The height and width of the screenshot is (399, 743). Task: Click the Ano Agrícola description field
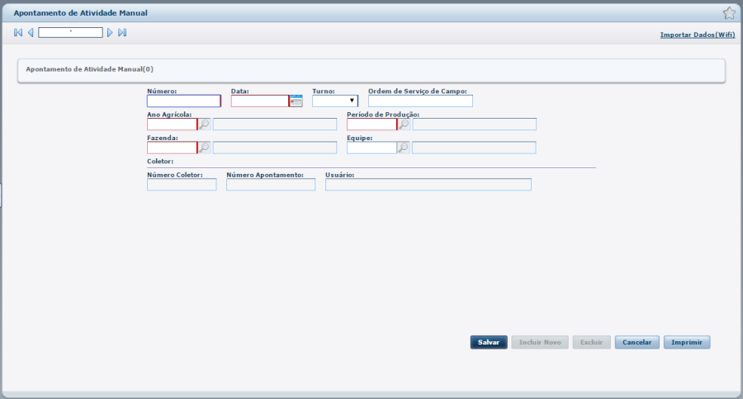pos(275,124)
